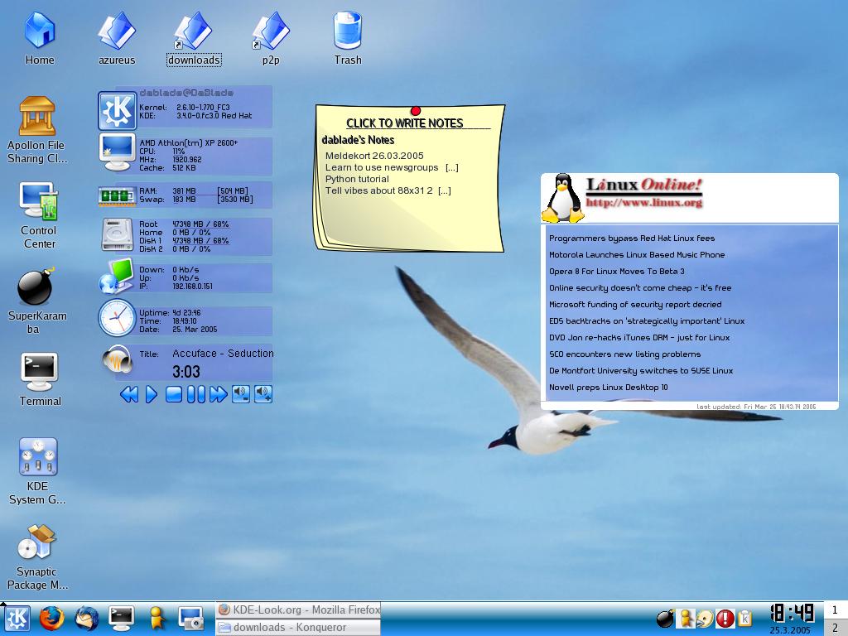Launch Apollon File Sharing Client
The image size is (848, 636).
pyautogui.click(x=36, y=130)
